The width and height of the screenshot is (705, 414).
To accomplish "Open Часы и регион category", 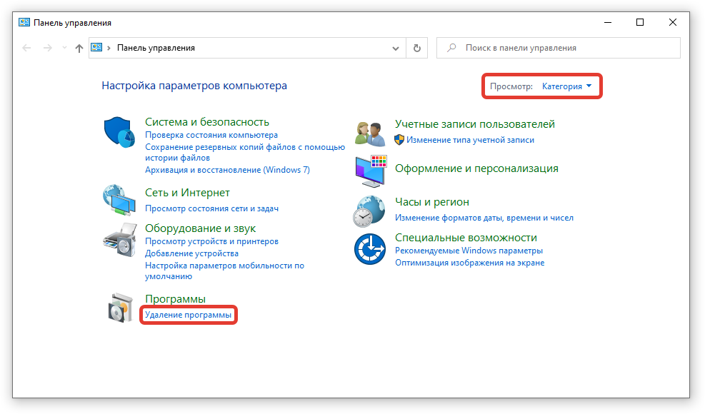I will pos(432,202).
